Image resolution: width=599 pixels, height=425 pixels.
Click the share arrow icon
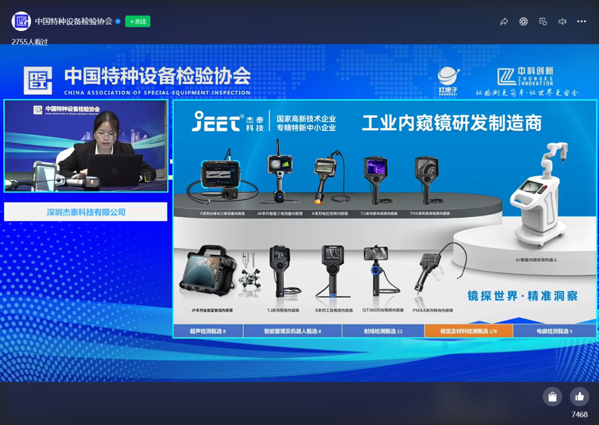click(504, 21)
